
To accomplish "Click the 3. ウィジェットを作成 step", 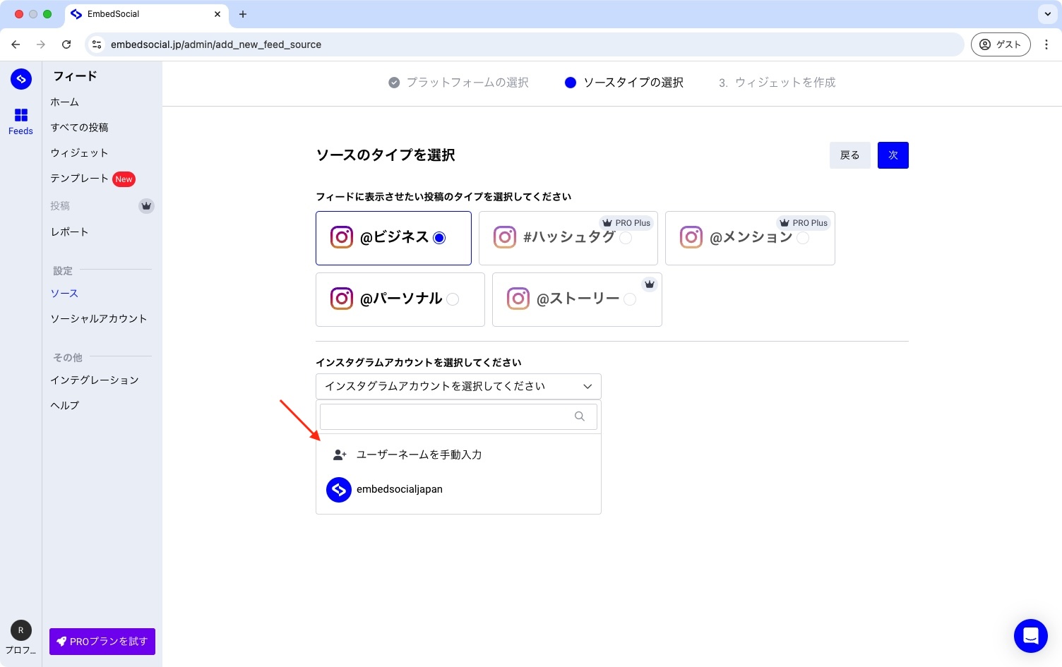I will pos(777,83).
